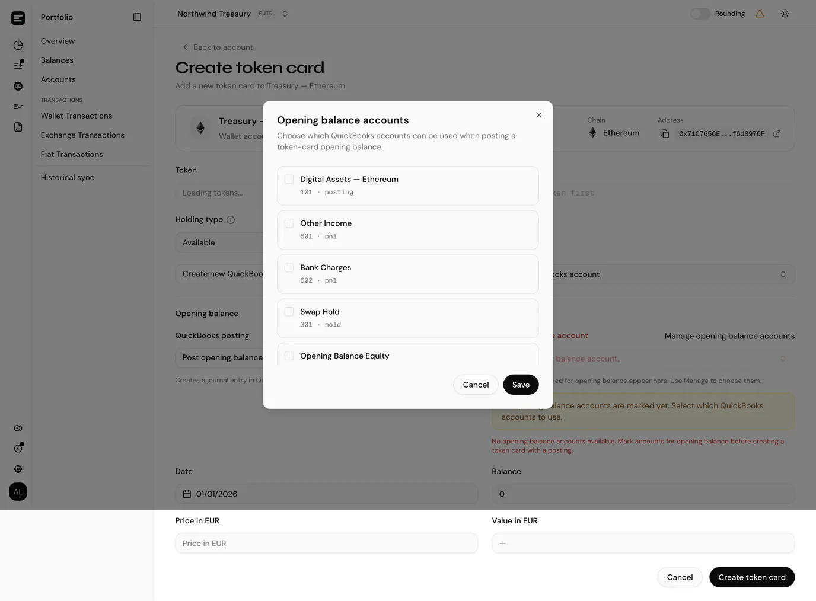816x601 pixels.
Task: Click Save in the dialog
Action: pos(521,385)
